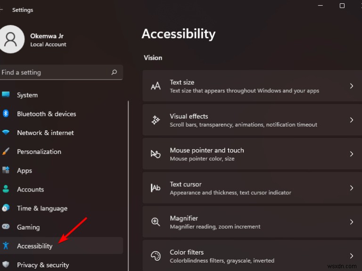
Task: Click the Accounts person icon in sidebar
Action: click(6, 189)
